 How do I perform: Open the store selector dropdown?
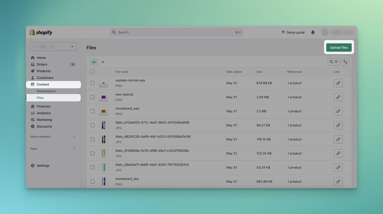[x=53, y=46]
